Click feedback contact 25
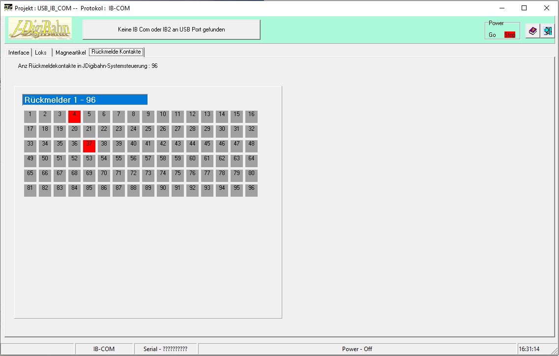 click(x=148, y=131)
